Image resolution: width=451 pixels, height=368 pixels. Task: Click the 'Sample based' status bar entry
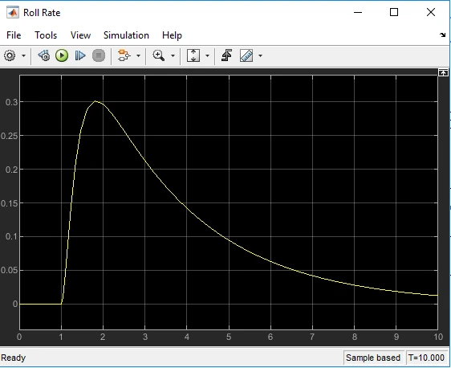[373, 358]
